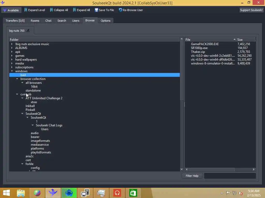Select the platforms folder
Image resolution: width=265 pixels, height=198 pixels.
[37, 148]
